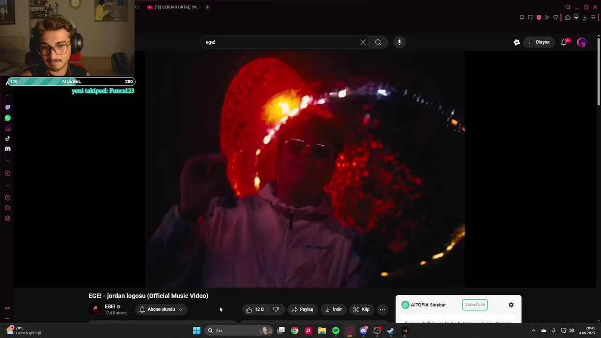Image resolution: width=601 pixels, height=338 pixels.
Task: Open the sidebar settings gear
Action: 8,218
